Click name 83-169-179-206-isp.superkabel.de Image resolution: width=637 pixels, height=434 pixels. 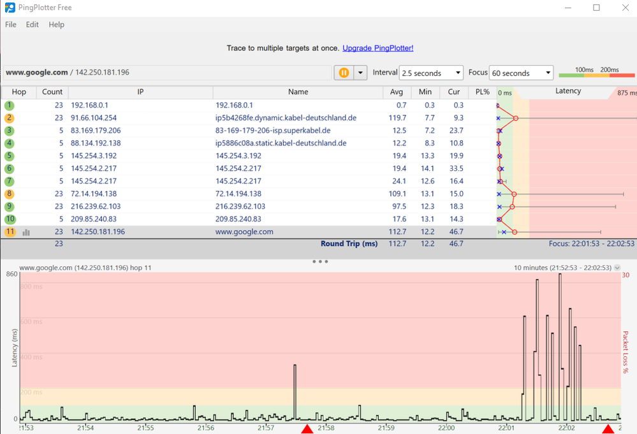[x=273, y=130]
